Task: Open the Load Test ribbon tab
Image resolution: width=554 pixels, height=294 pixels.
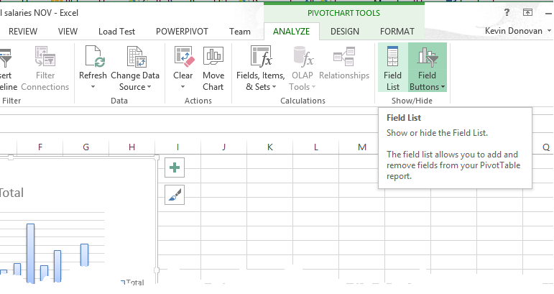Action: click(x=116, y=32)
